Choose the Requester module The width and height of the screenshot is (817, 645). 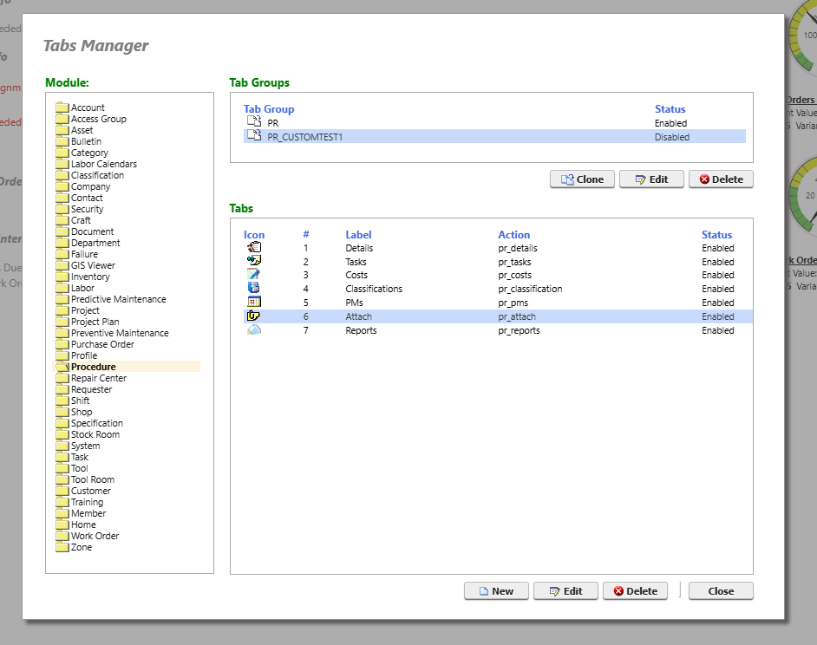(91, 389)
